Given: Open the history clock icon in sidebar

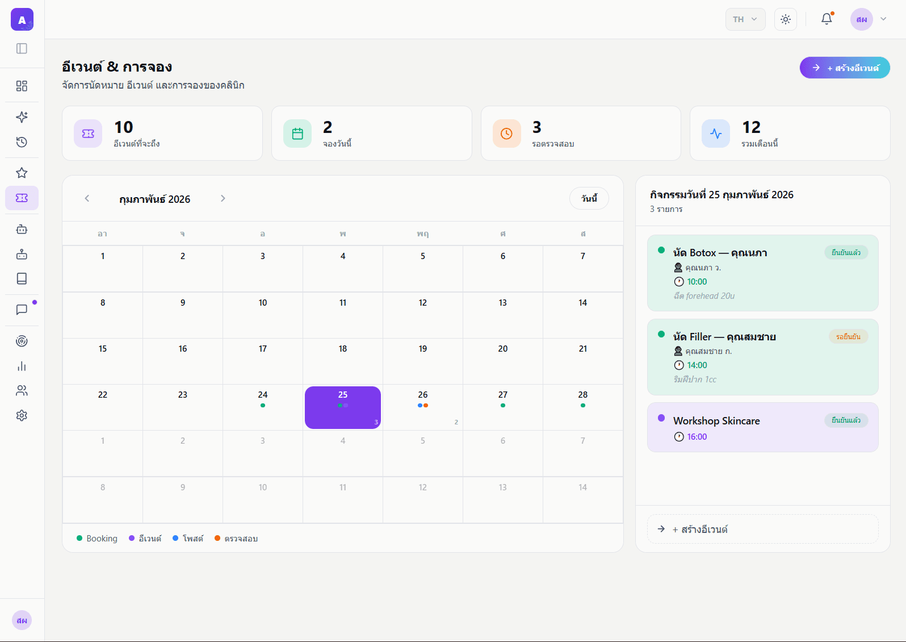Looking at the screenshot, I should point(22,142).
